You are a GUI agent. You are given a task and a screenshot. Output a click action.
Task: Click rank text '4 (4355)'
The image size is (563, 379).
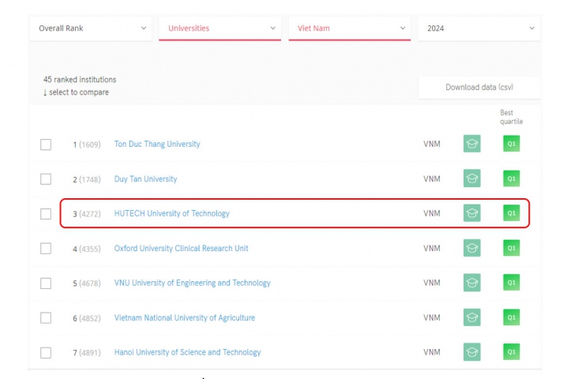pos(87,249)
